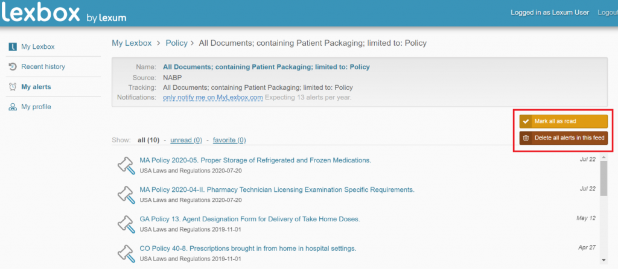Filter alerts by unread

tap(186, 140)
